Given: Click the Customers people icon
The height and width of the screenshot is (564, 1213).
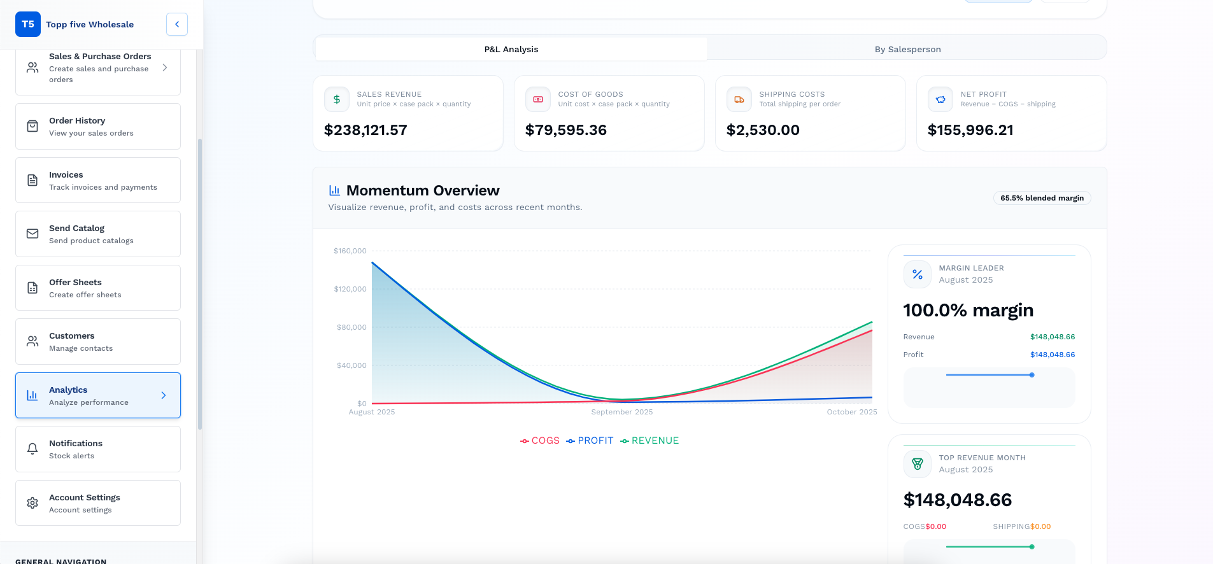Looking at the screenshot, I should (x=32, y=341).
